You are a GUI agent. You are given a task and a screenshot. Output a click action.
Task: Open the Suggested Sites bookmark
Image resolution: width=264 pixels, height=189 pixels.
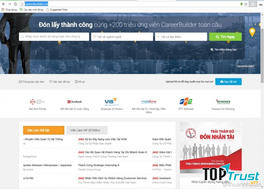pyautogui.click(x=57, y=10)
